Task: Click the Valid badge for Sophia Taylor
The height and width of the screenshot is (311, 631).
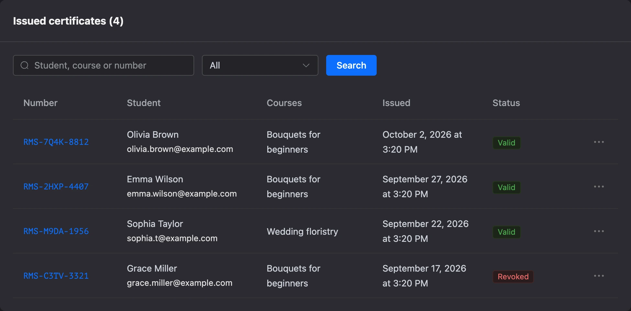Action: pyautogui.click(x=506, y=232)
